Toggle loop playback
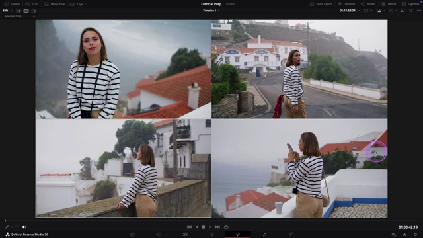 [x=226, y=227]
